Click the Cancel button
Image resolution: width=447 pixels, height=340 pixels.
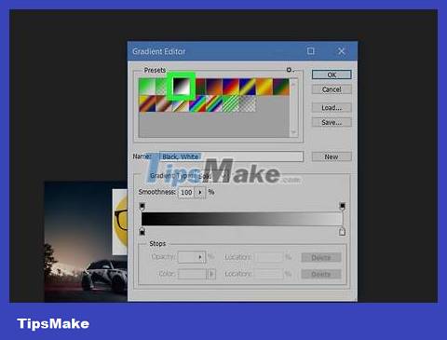(x=332, y=89)
